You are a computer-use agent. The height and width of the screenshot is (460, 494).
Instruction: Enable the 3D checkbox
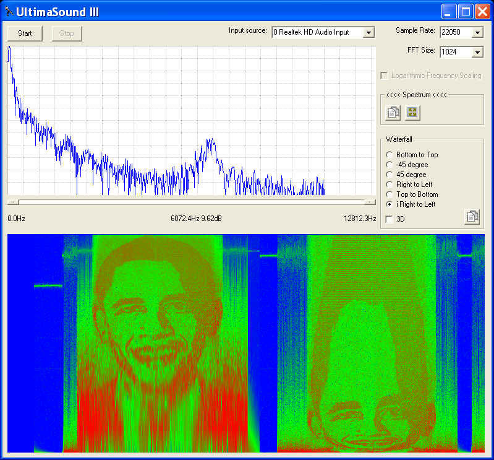tap(390, 219)
